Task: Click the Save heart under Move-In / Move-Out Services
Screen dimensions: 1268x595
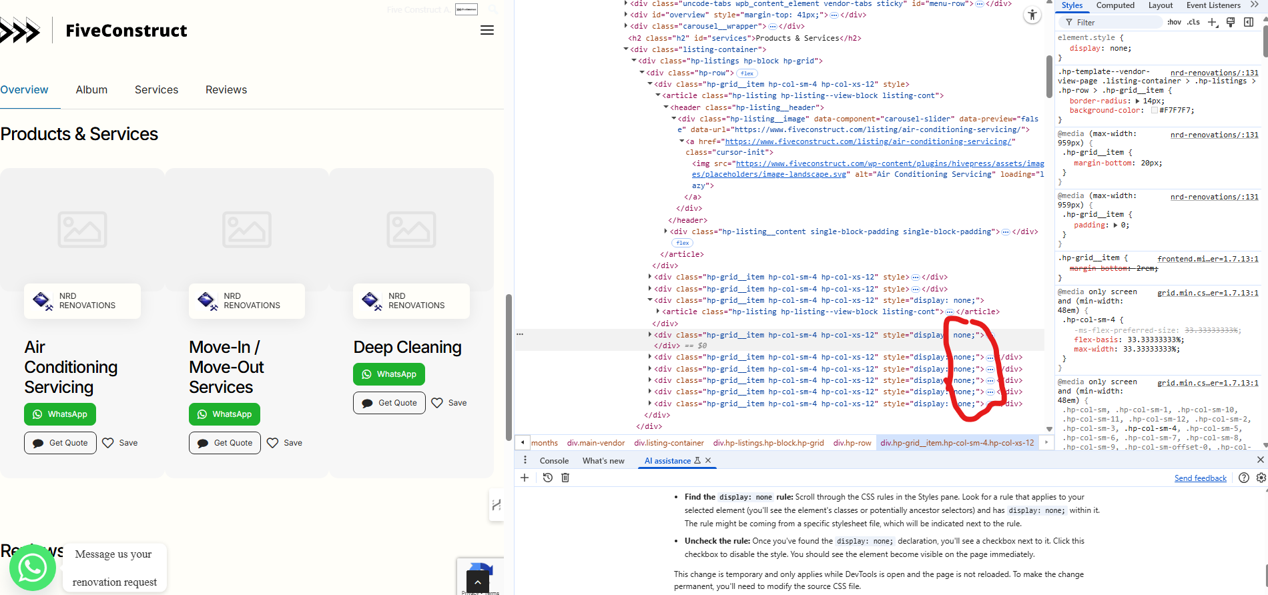Action: pos(272,443)
